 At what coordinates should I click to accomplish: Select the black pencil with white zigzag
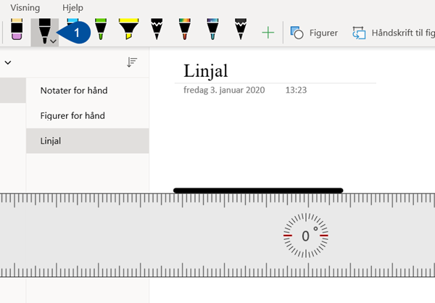157,29
